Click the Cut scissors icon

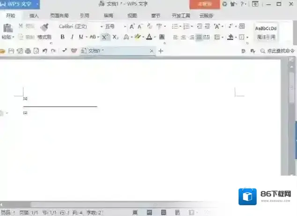(21, 26)
